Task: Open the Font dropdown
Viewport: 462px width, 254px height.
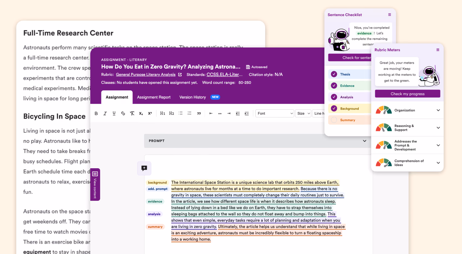Action: click(275, 113)
